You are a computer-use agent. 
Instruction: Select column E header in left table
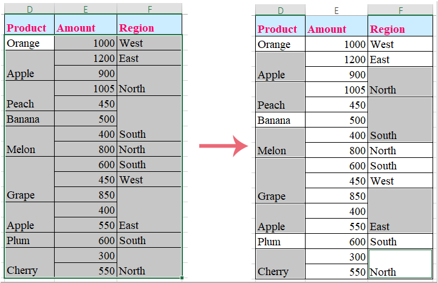click(x=85, y=8)
